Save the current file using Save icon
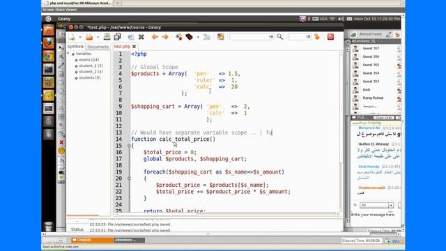Screen dimensions: 446x251 (x=107, y=37)
